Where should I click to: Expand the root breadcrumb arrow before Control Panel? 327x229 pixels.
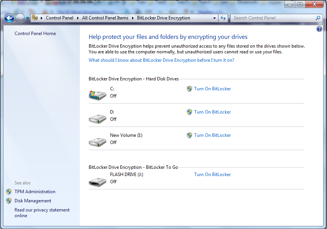42,18
